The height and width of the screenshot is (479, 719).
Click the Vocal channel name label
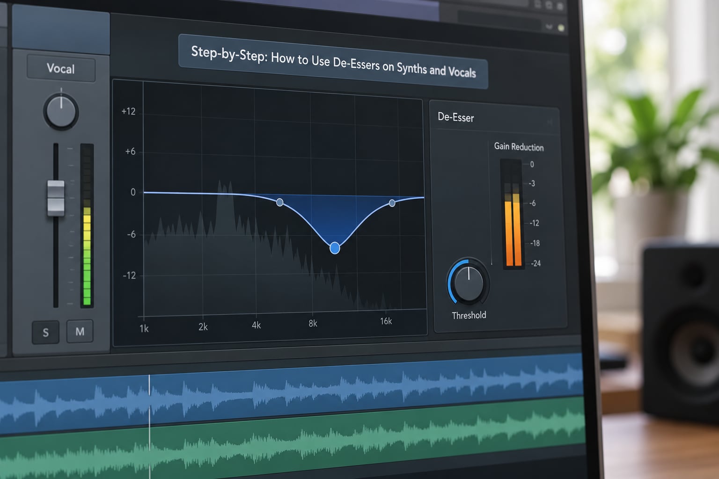(61, 69)
